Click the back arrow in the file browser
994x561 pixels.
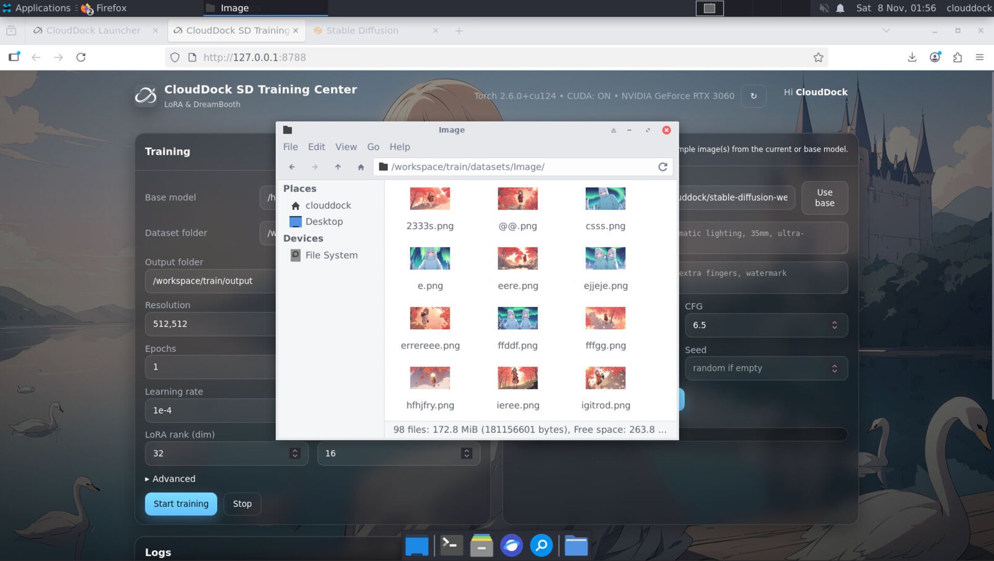click(292, 167)
